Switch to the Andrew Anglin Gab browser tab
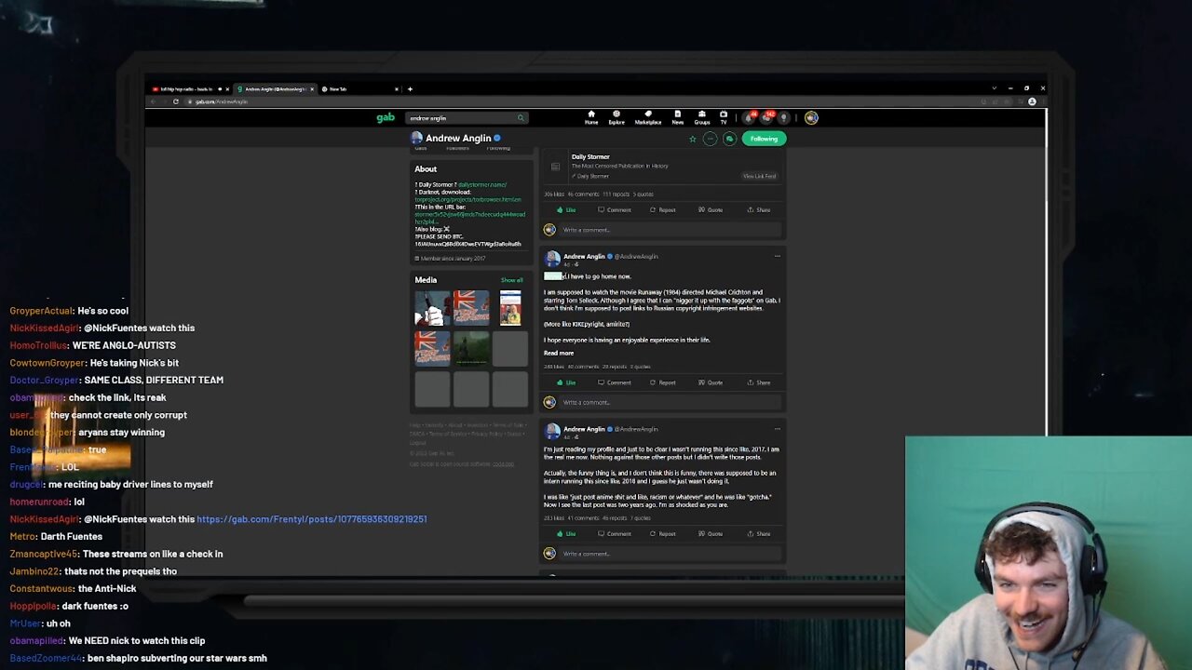Screen dimensions: 1192x670 [274, 89]
